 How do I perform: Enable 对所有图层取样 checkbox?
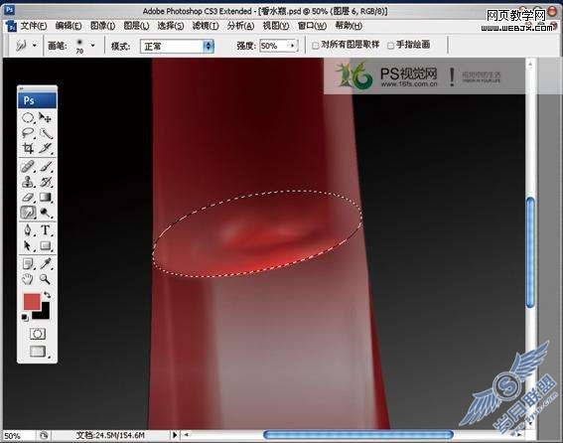tap(315, 46)
